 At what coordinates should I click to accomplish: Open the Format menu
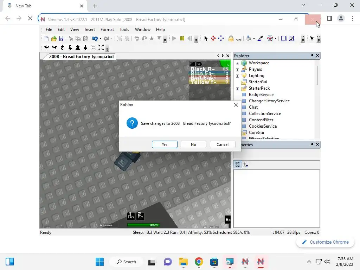point(107,30)
